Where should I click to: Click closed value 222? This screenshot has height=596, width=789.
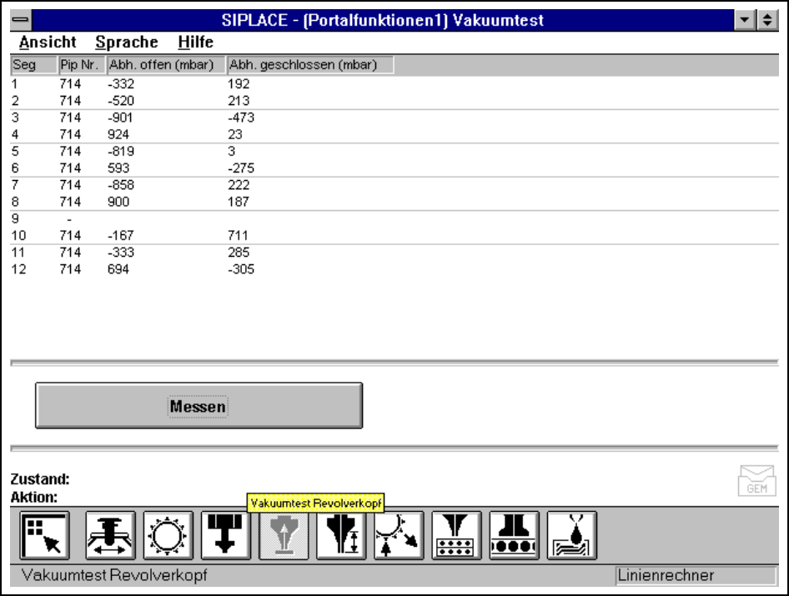(239, 185)
